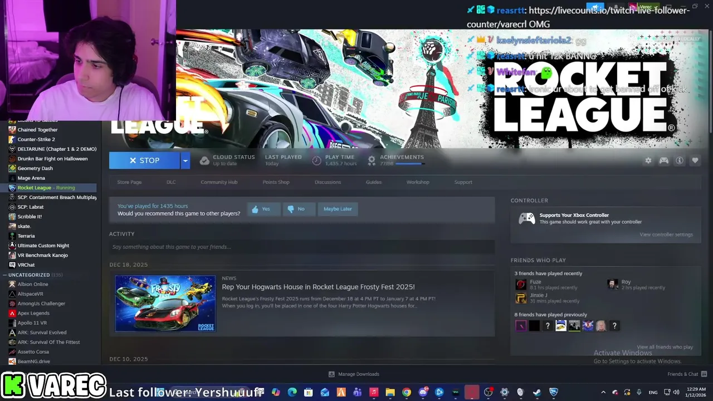Image resolution: width=713 pixels, height=401 pixels.
Task: Open View all friends who play link
Action: tap(665, 347)
